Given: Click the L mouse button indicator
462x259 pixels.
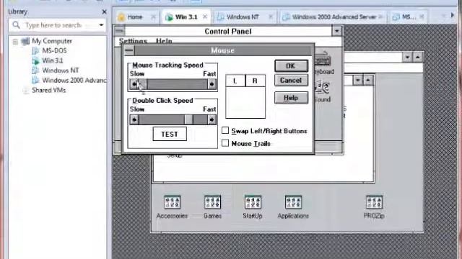Looking at the screenshot, I should 235,81.
